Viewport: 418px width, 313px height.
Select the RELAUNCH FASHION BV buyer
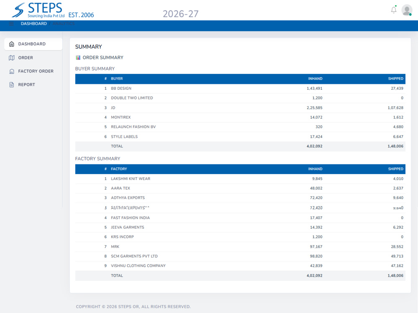[240, 127]
